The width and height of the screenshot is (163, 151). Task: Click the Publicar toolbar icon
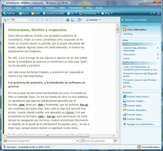pyautogui.click(x=4, y=13)
